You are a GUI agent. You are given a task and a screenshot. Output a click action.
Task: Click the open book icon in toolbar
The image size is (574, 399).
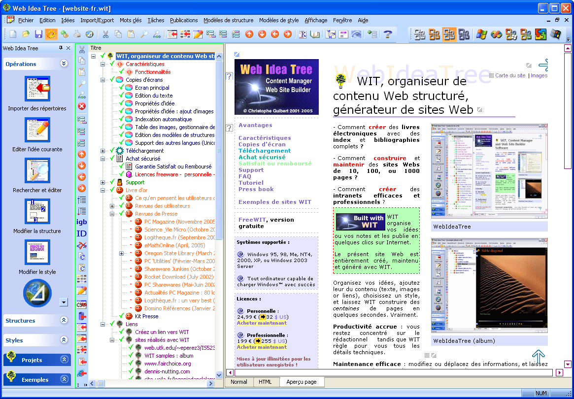tap(315, 34)
